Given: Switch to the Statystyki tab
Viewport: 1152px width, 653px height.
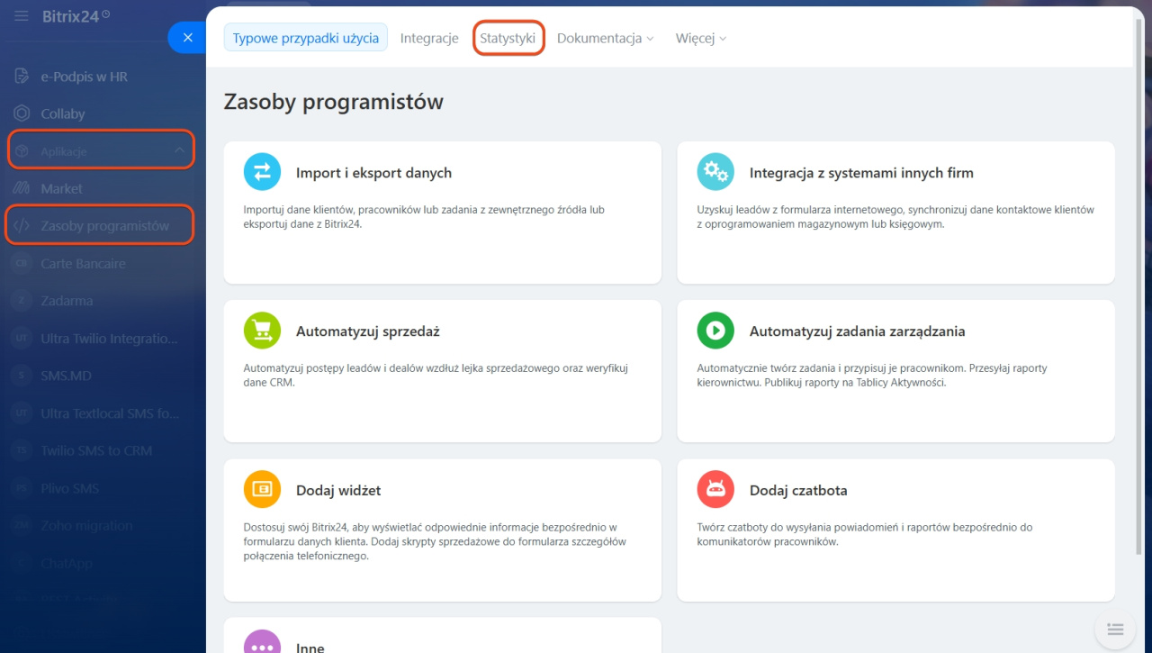Looking at the screenshot, I should tap(508, 38).
